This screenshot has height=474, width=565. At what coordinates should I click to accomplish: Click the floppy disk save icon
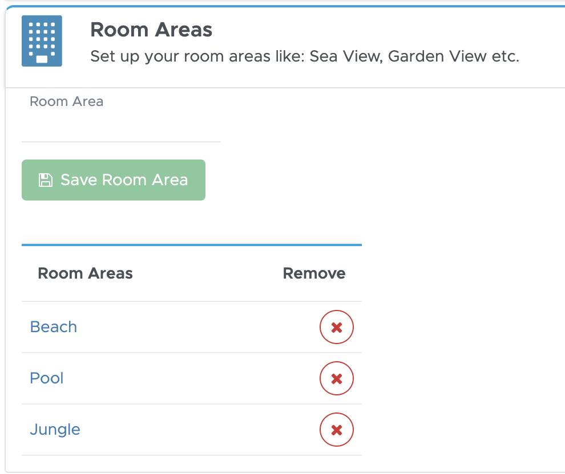pyautogui.click(x=46, y=180)
